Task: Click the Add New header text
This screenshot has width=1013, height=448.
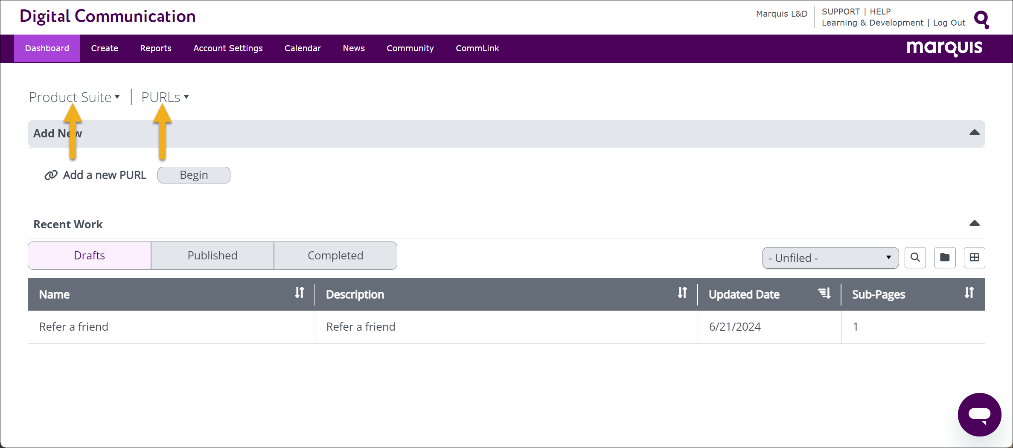Action: coord(58,134)
